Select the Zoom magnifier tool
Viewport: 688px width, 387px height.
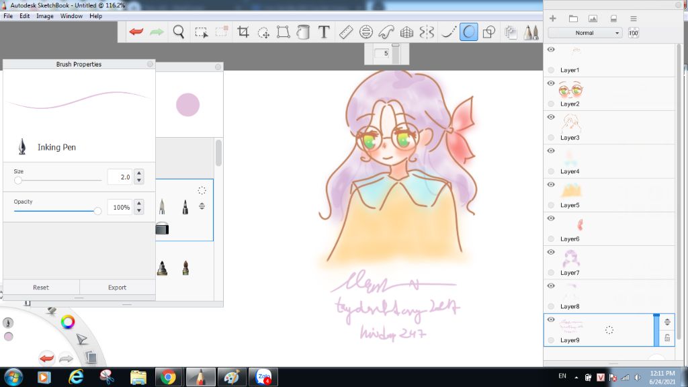179,32
